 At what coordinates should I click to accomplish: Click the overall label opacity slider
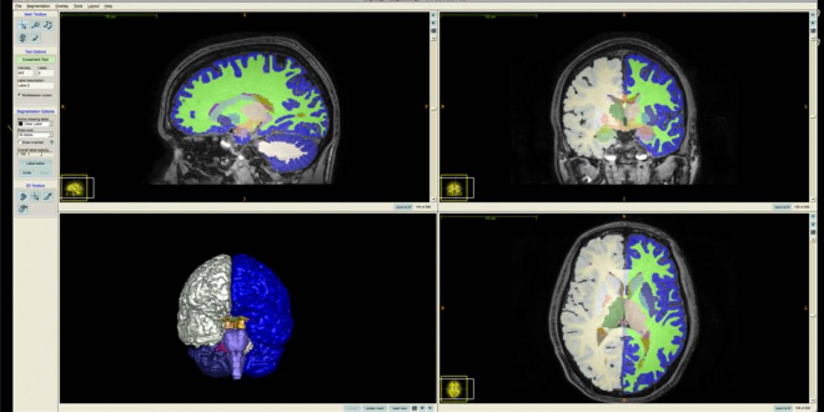(42, 153)
